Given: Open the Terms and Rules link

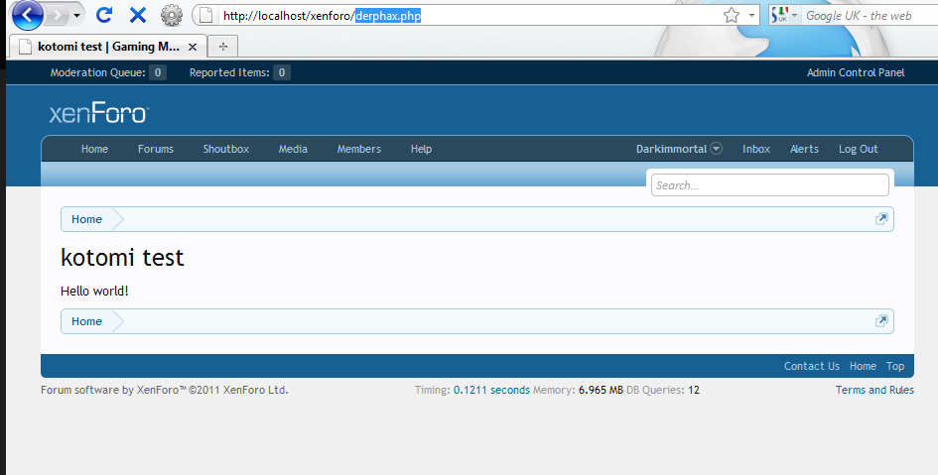Looking at the screenshot, I should pos(874,390).
